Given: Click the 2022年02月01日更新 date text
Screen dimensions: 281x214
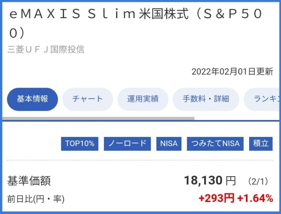Looking at the screenshot, I should coord(232,71).
